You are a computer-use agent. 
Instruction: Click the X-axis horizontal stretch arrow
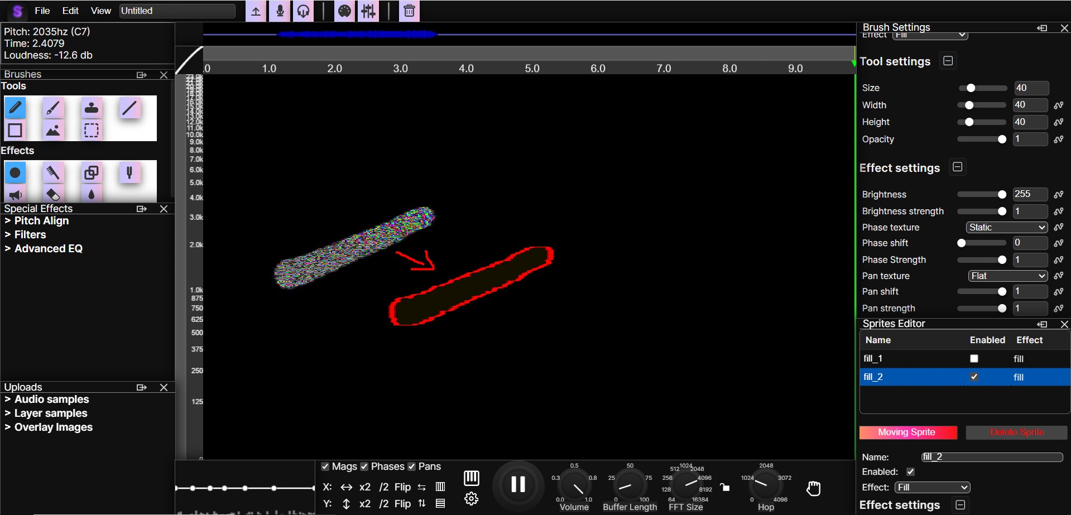point(346,487)
